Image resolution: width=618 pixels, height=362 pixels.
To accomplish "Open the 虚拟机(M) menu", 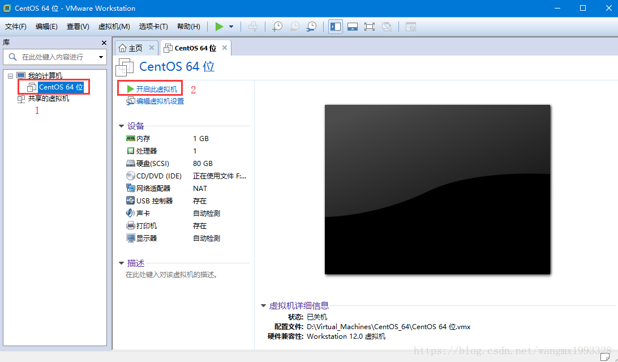I will coord(114,27).
